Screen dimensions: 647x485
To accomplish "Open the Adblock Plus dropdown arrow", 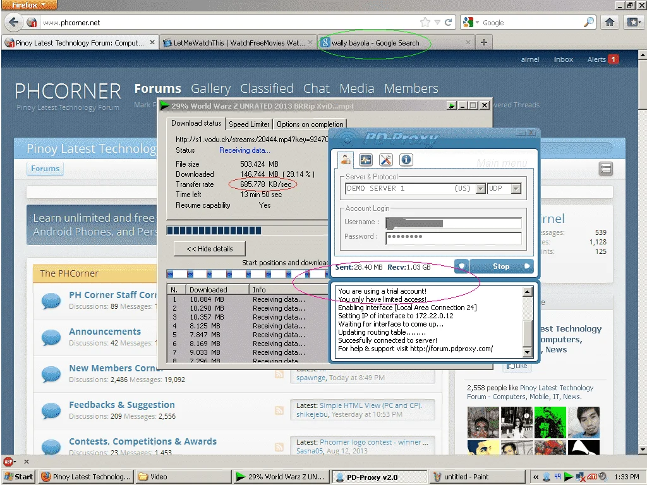I will point(15,462).
